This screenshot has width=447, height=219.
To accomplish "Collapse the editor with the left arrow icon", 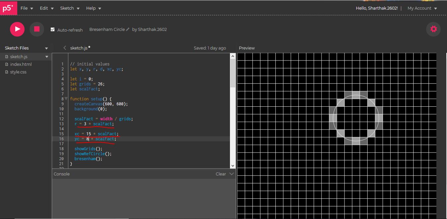I will (65, 48).
